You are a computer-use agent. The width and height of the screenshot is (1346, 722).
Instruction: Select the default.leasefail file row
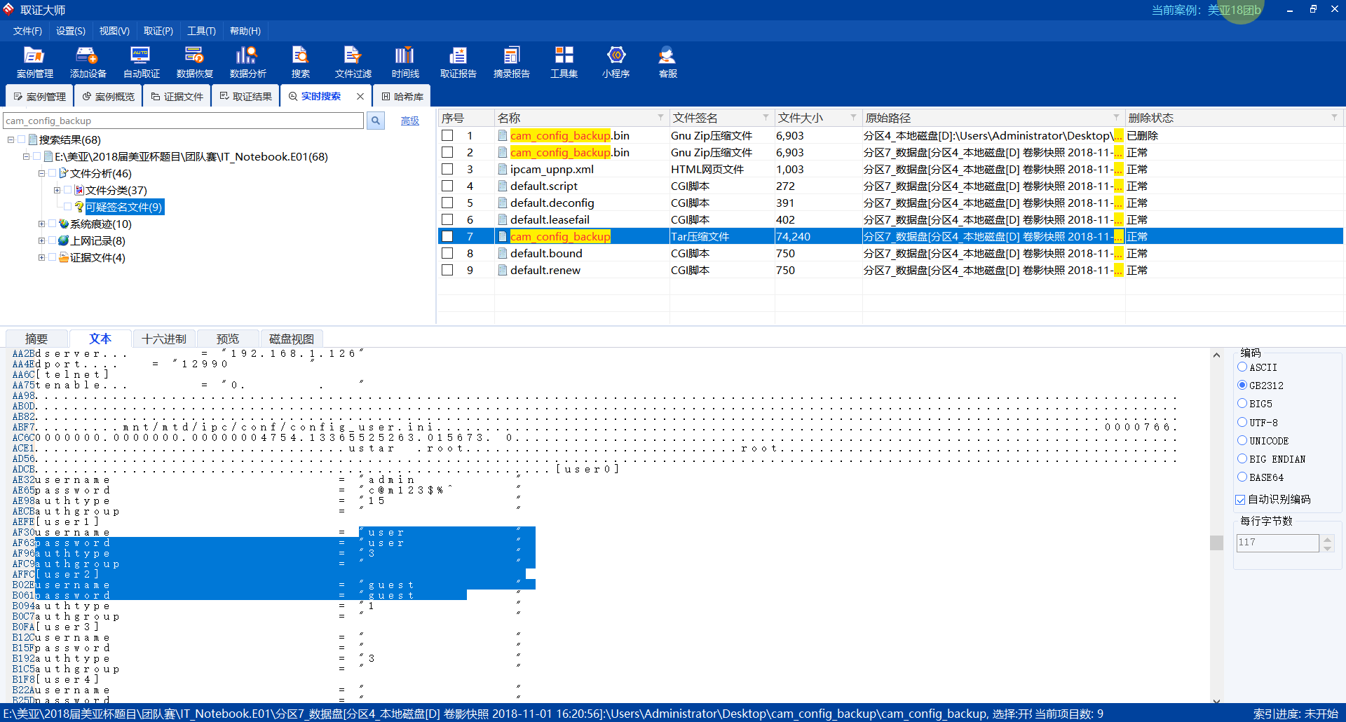pyautogui.click(x=890, y=219)
